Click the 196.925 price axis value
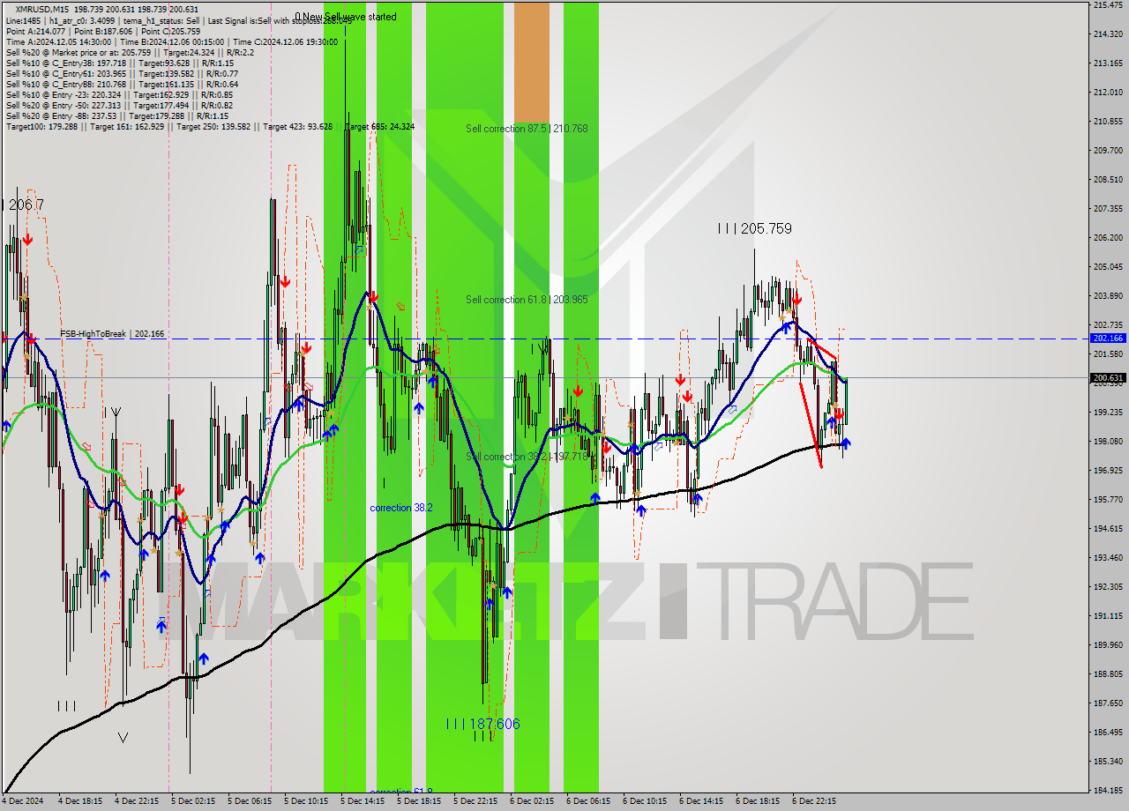 [x=1108, y=471]
